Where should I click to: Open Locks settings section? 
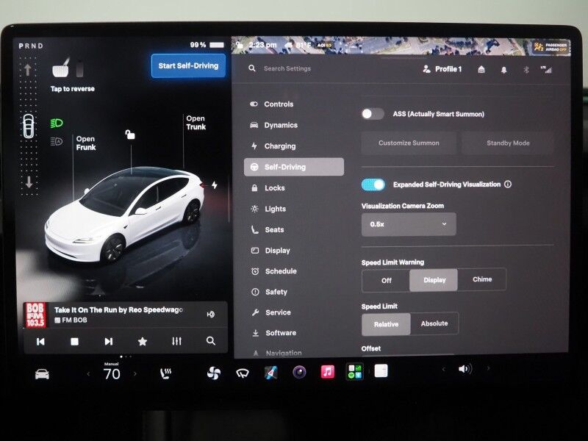tap(295, 188)
